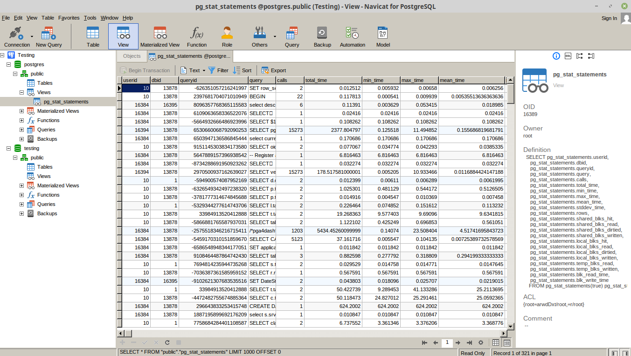Open the Edit menu

tap(18, 18)
